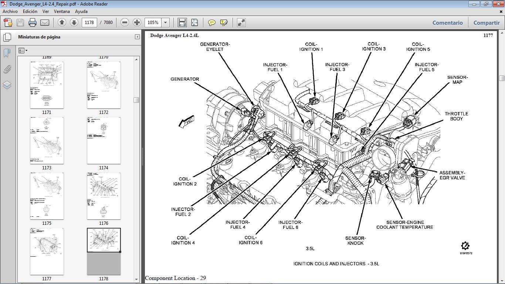This screenshot has width=505, height=284.
Task: Zoom in with the plus button
Action: tap(137, 23)
